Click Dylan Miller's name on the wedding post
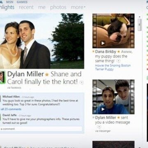 (x=25, y=74)
